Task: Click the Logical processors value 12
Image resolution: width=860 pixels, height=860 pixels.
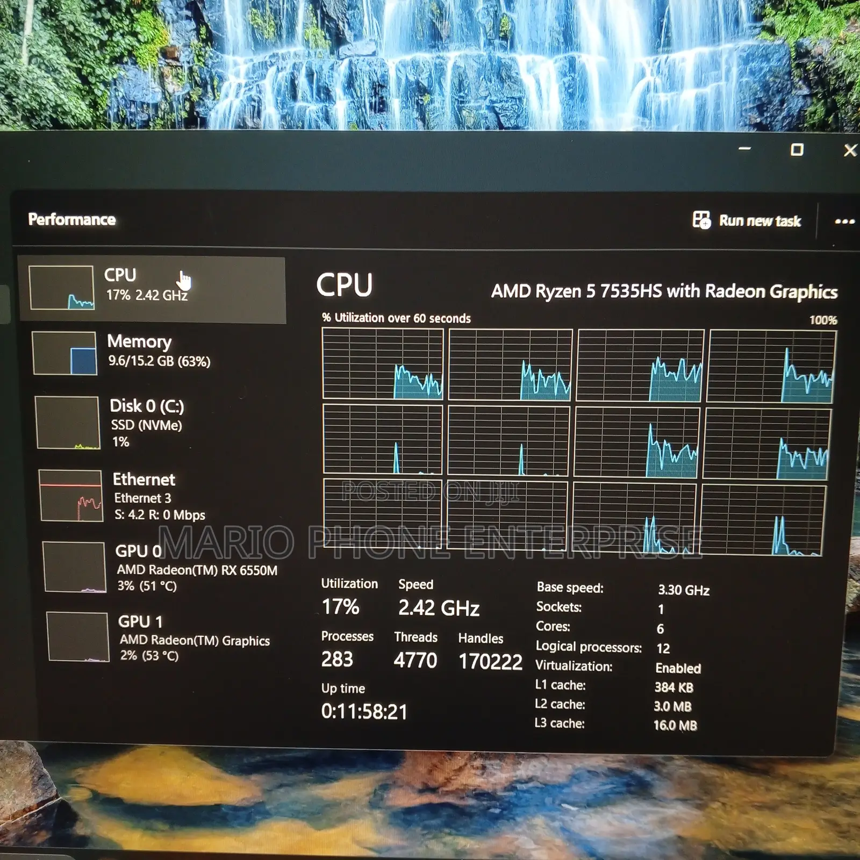Action: pyautogui.click(x=663, y=649)
